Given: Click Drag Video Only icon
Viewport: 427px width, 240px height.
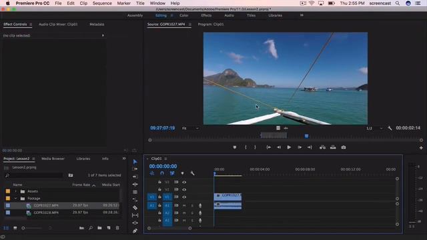Looking at the screenshot, I should coord(278,128).
